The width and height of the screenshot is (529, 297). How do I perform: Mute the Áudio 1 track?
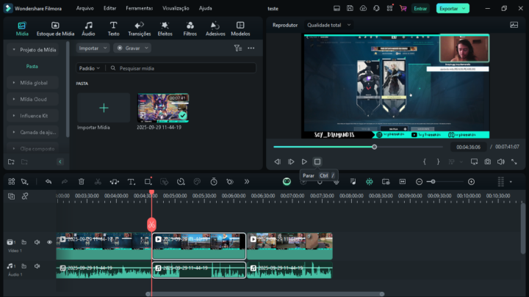click(x=37, y=266)
